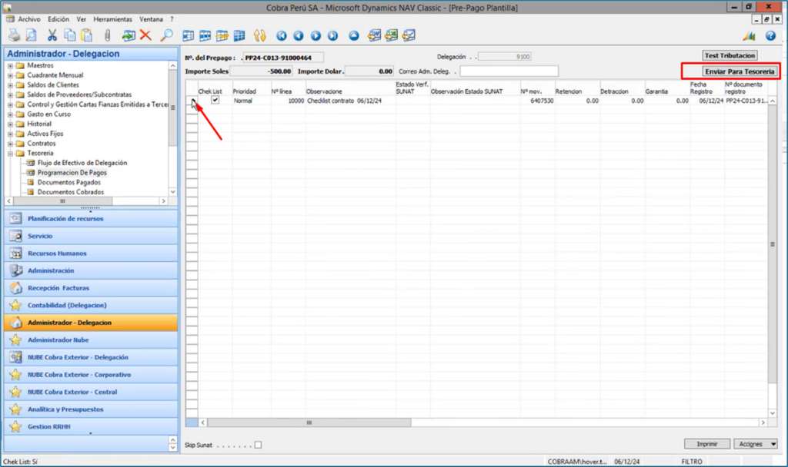Open the Recepción Facturas module
The height and width of the screenshot is (467, 788).
click(91, 288)
